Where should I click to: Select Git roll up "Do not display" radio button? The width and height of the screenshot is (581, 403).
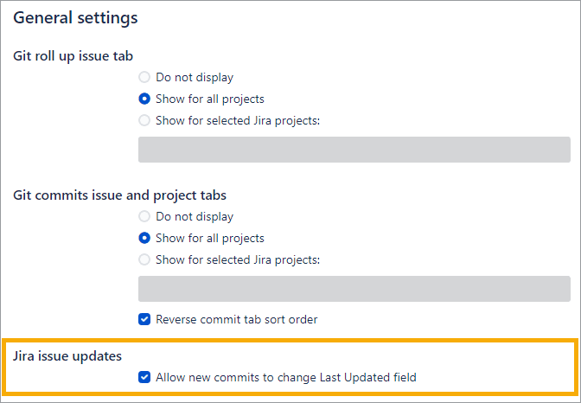[144, 78]
